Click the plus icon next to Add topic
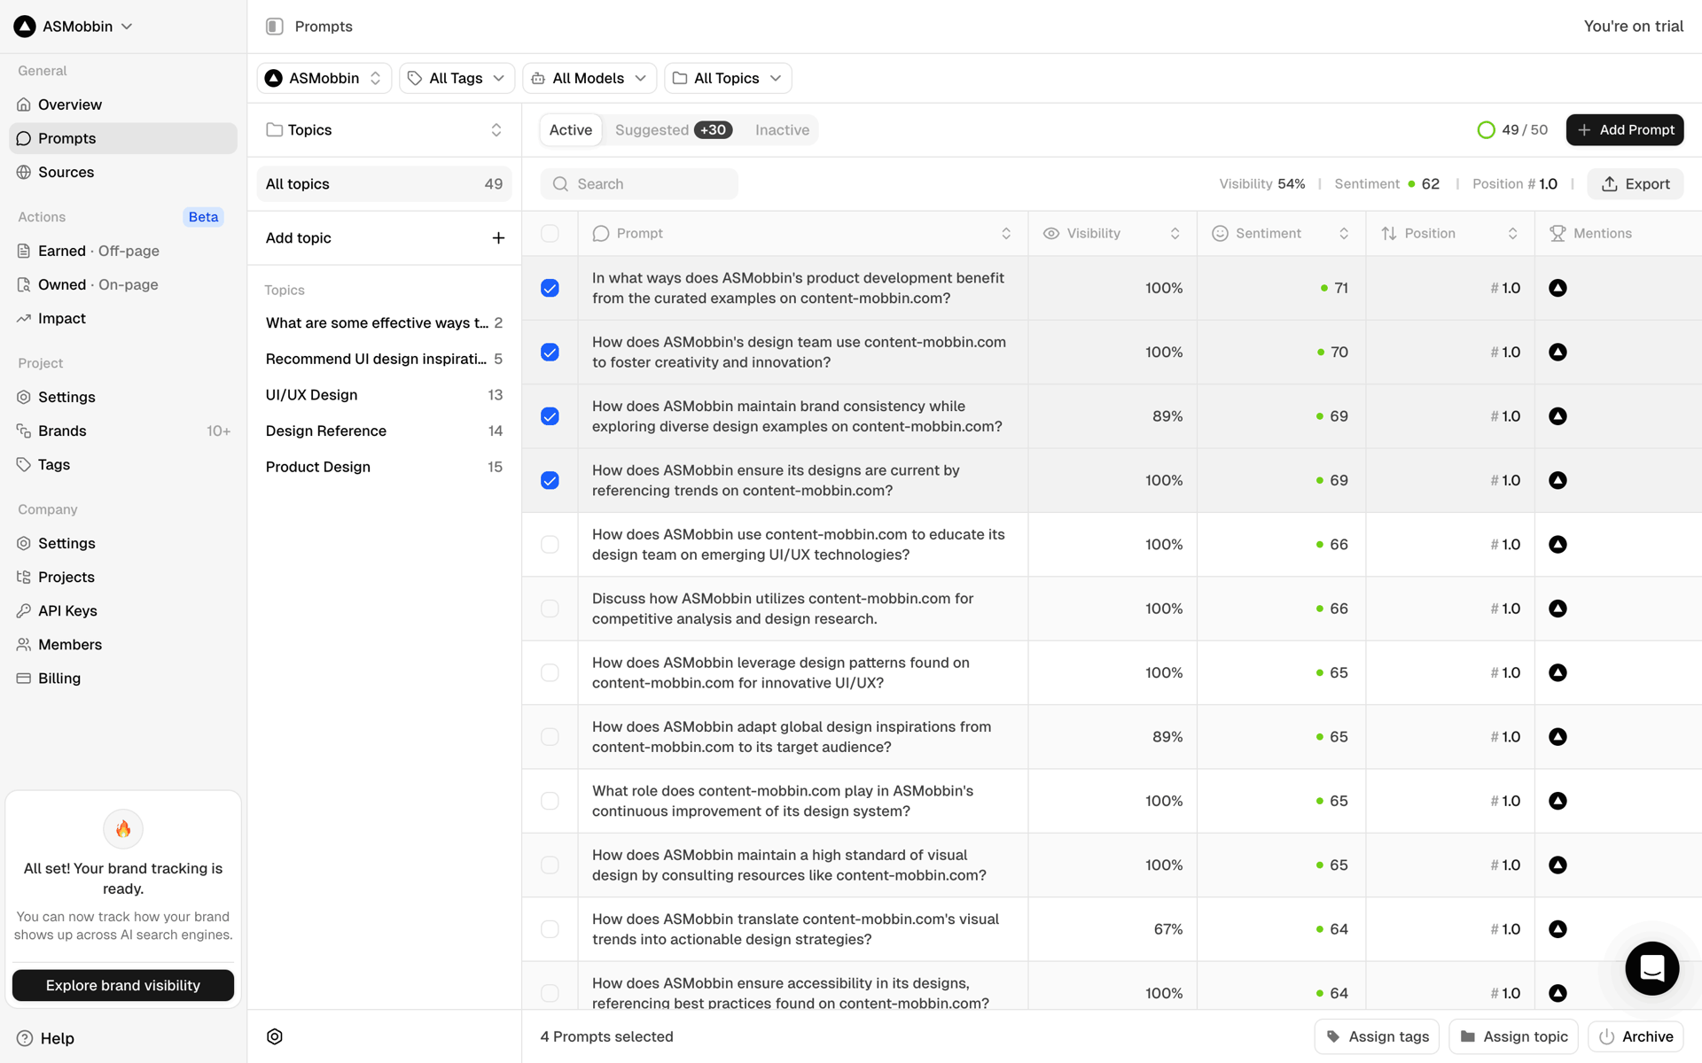 [x=498, y=237]
